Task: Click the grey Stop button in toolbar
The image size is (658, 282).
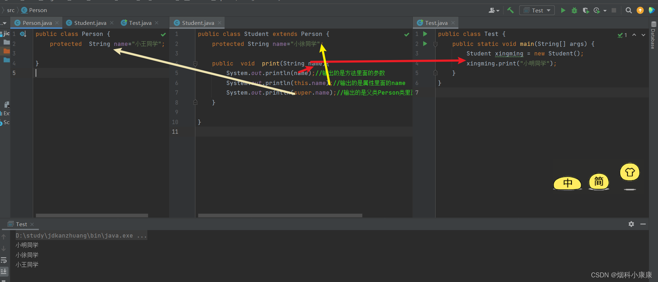Action: pyautogui.click(x=614, y=10)
